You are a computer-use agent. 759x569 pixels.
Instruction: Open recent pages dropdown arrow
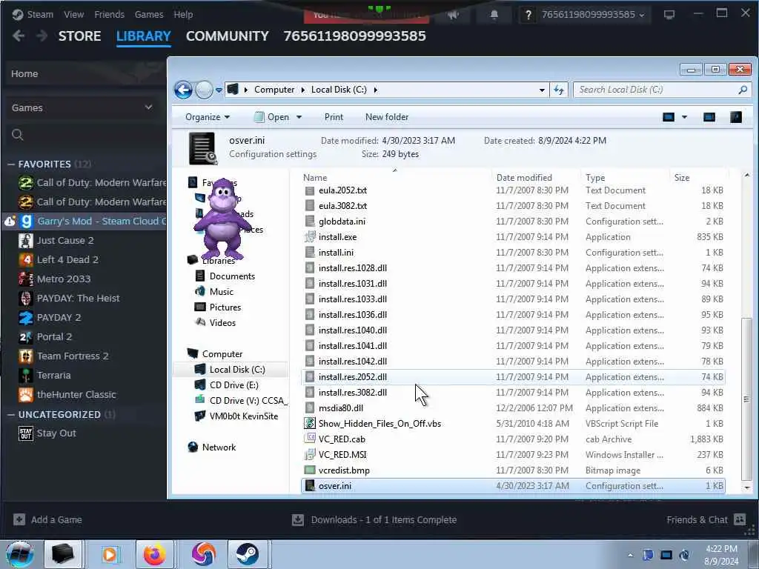pos(219,90)
